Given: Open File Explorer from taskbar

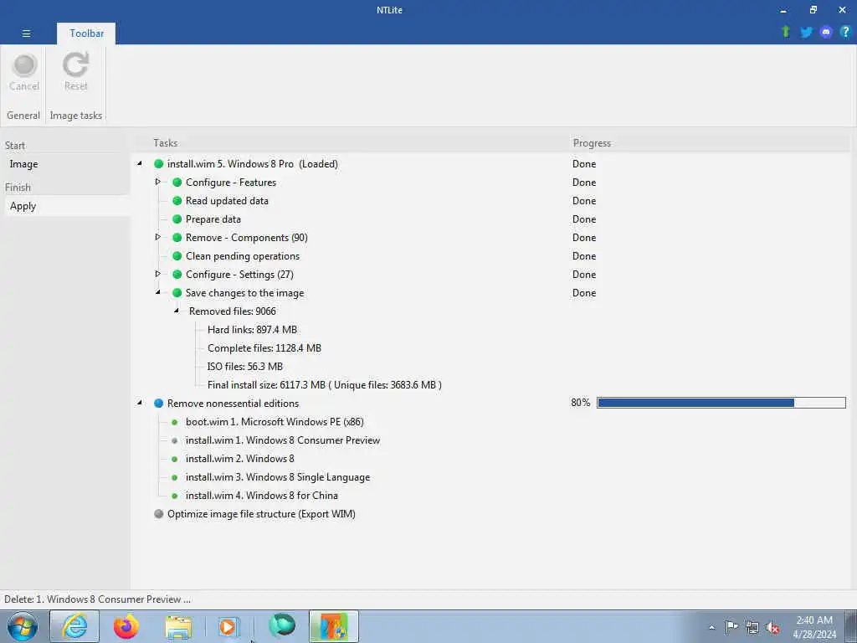Looking at the screenshot, I should [x=178, y=627].
